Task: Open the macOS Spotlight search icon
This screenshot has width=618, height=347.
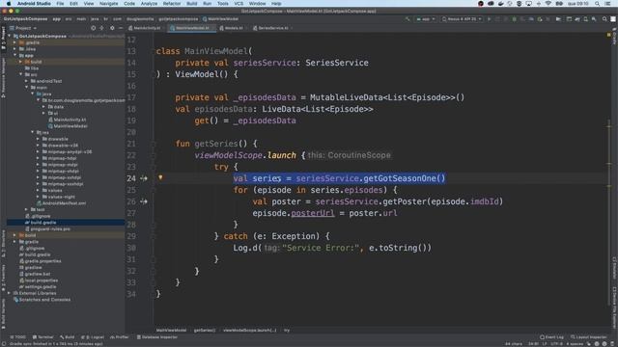Action: pos(598,4)
